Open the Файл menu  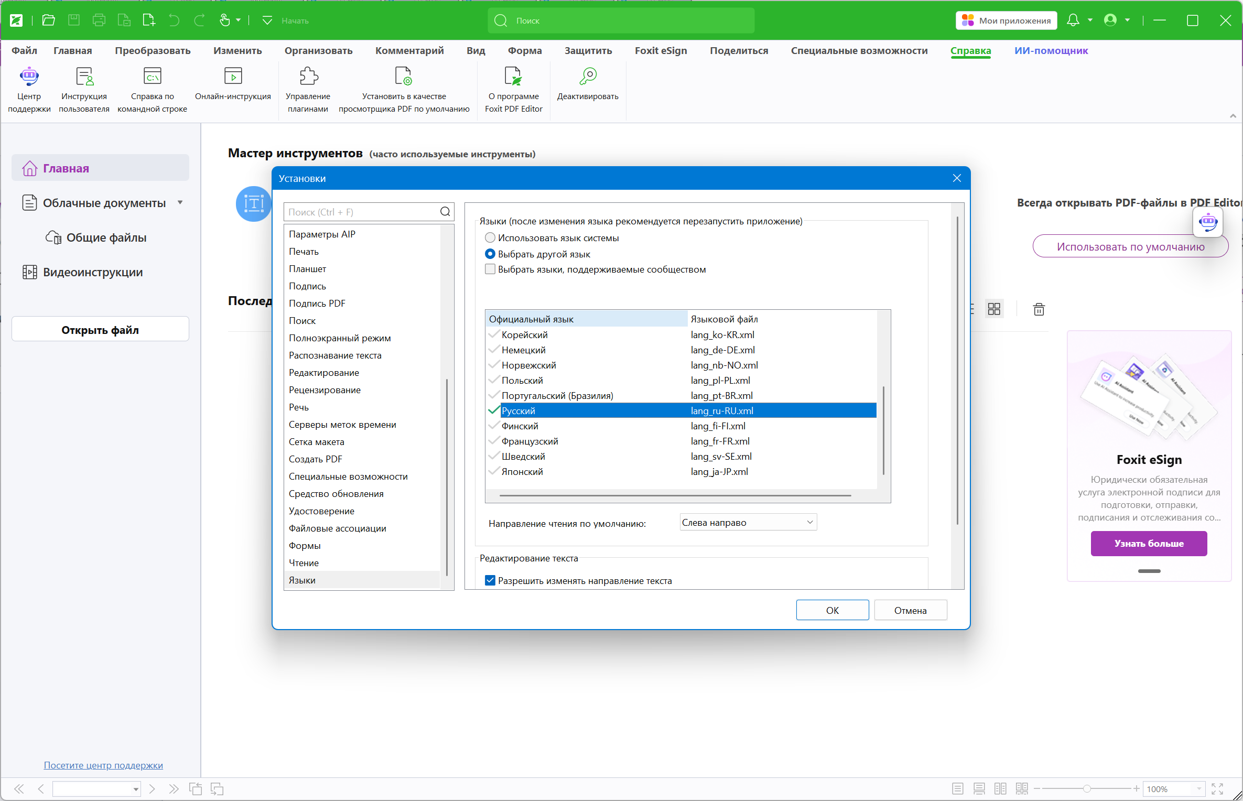click(x=24, y=51)
